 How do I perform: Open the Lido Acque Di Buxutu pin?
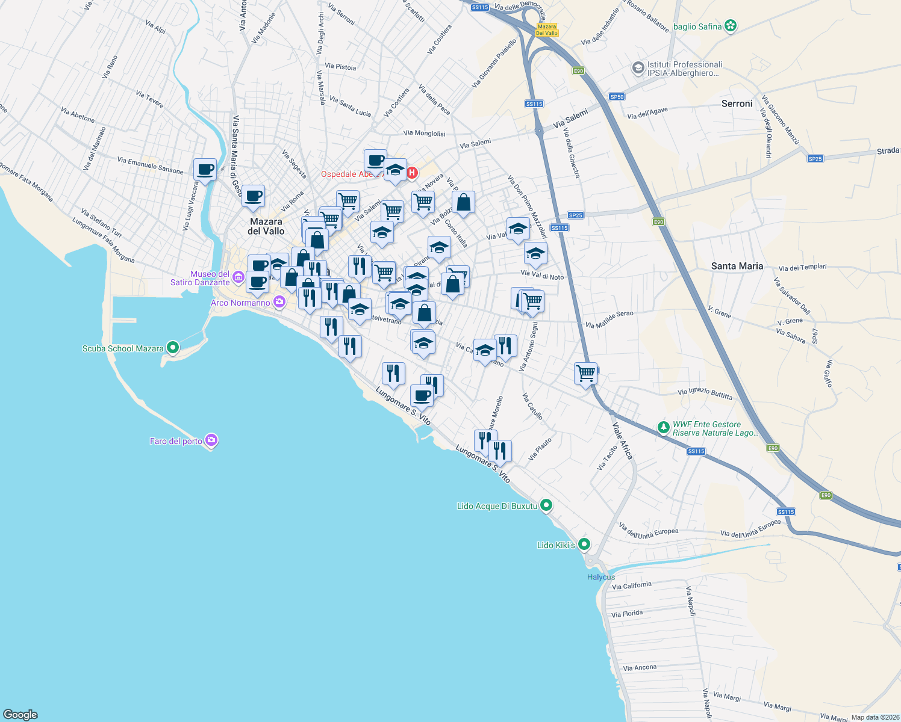pyautogui.click(x=546, y=505)
